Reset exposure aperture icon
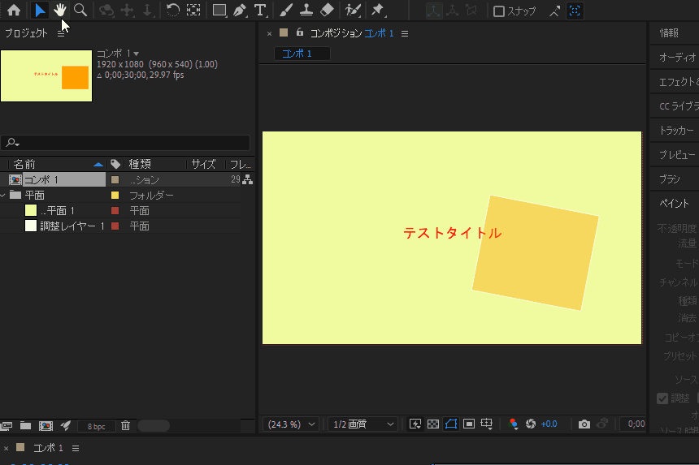 531,424
